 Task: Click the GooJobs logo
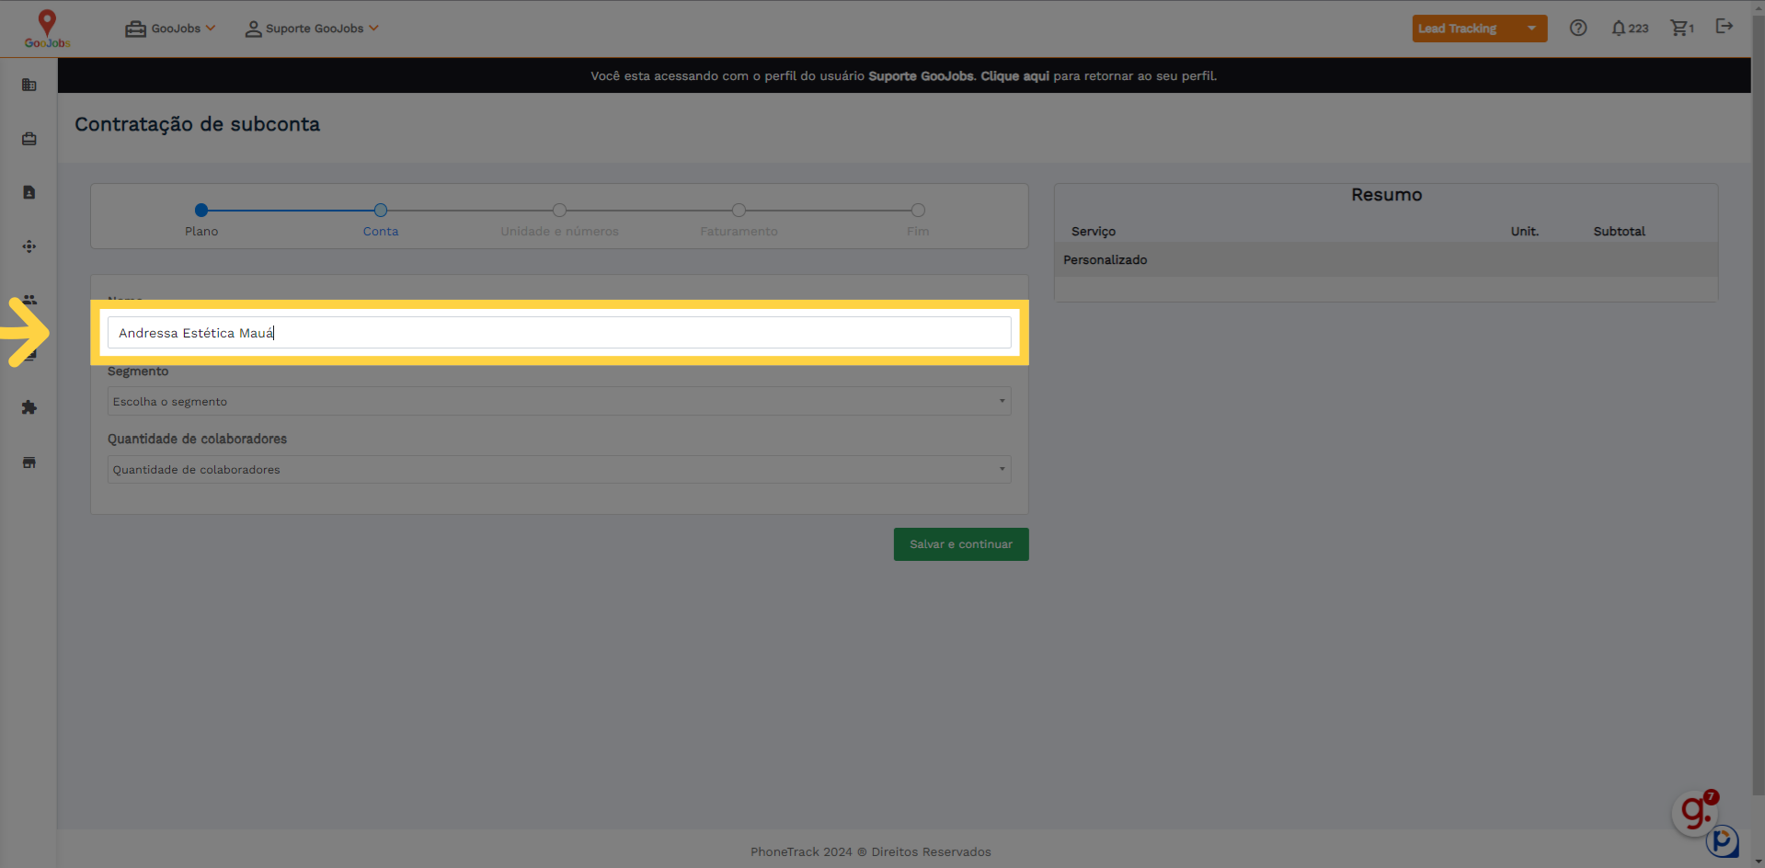click(x=47, y=29)
